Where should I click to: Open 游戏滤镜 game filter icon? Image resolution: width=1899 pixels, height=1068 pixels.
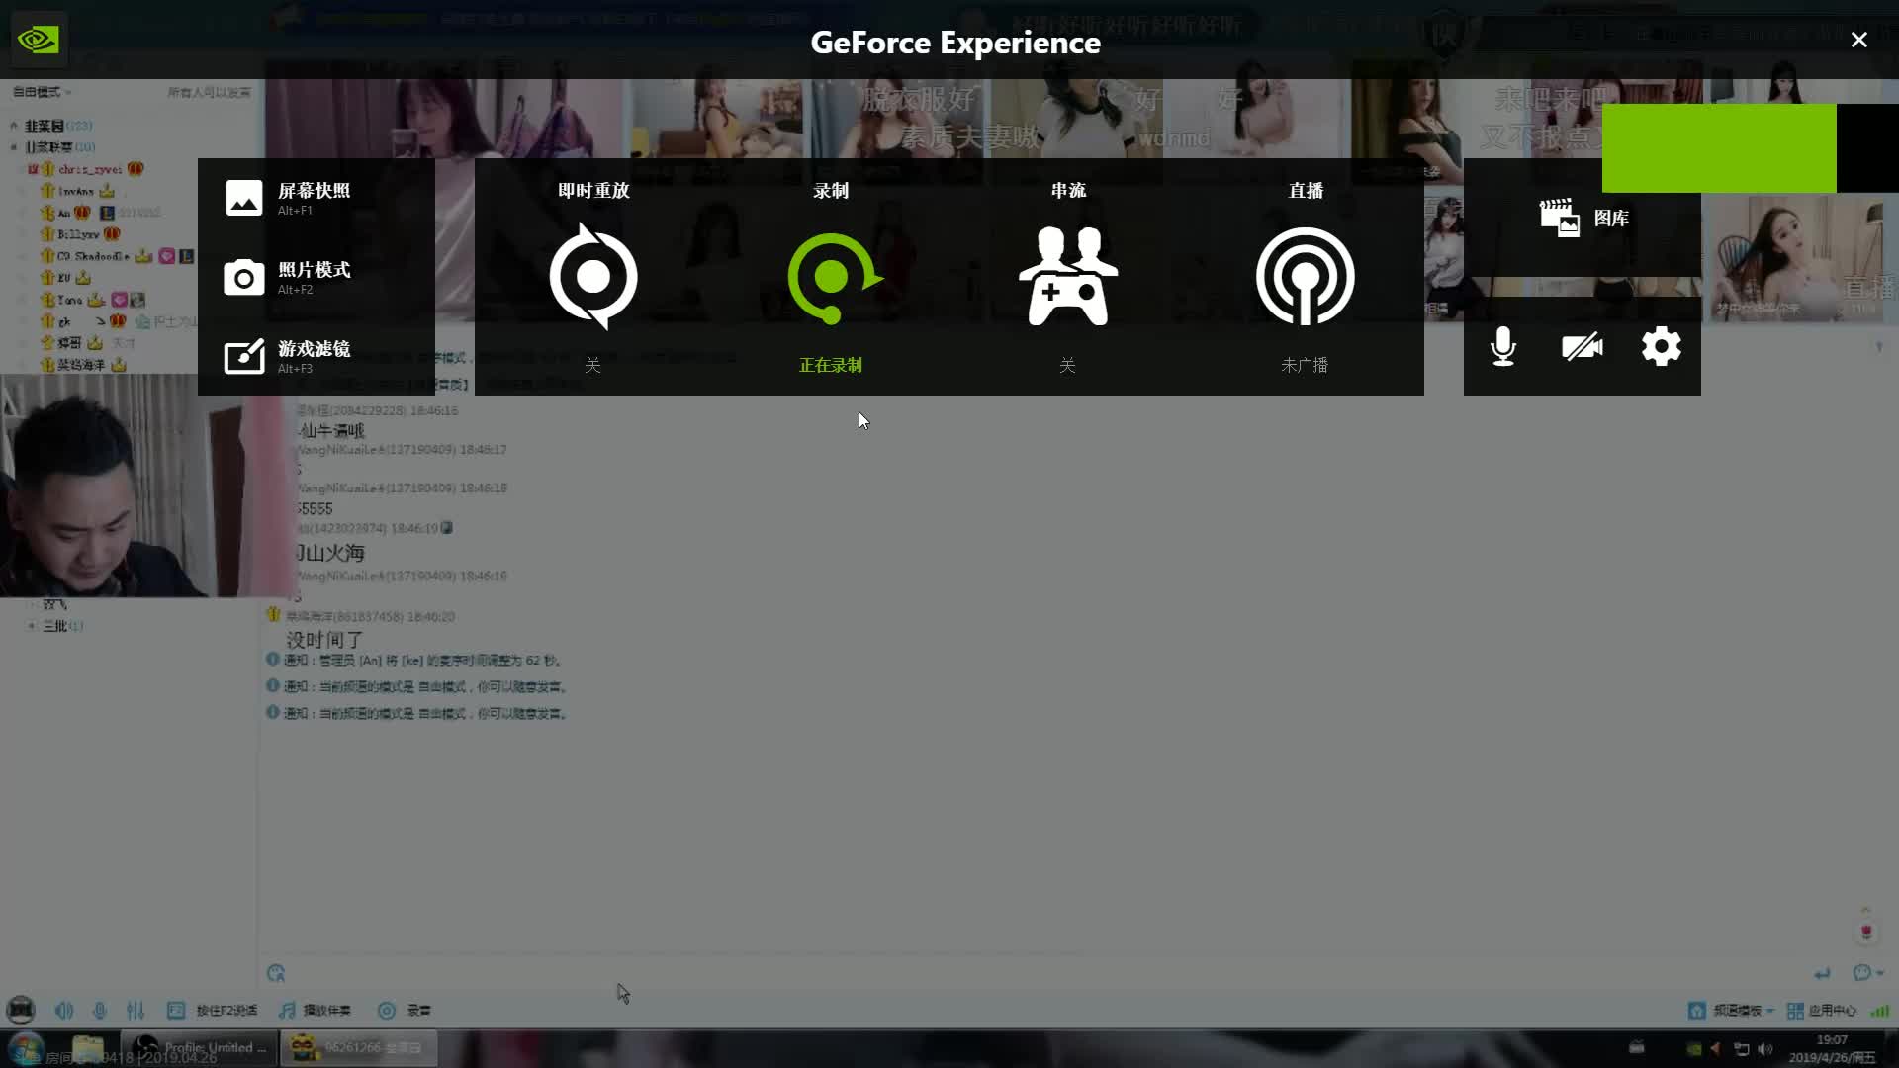pyautogui.click(x=243, y=356)
